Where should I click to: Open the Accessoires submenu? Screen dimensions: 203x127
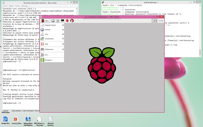point(52,39)
